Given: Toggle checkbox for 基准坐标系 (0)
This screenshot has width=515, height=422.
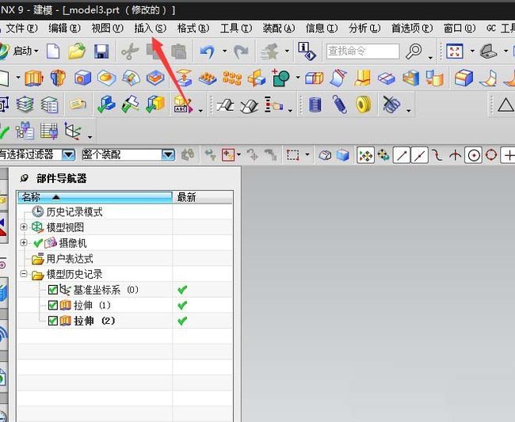Looking at the screenshot, I should [53, 290].
